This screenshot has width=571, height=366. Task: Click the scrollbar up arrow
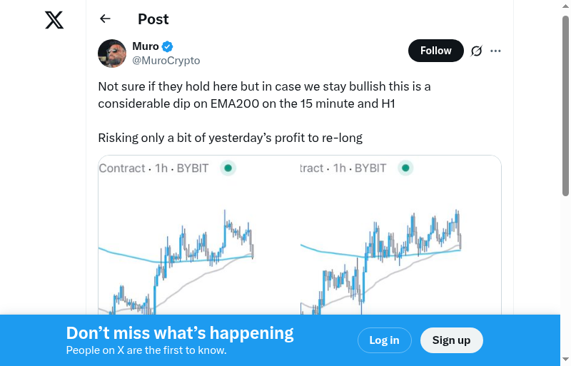[x=565, y=6]
